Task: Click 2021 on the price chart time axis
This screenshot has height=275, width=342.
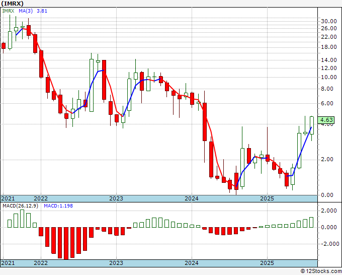Action: pyautogui.click(x=8, y=198)
